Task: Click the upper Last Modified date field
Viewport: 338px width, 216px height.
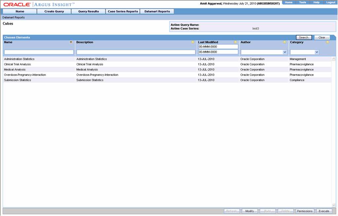Action: pos(218,47)
